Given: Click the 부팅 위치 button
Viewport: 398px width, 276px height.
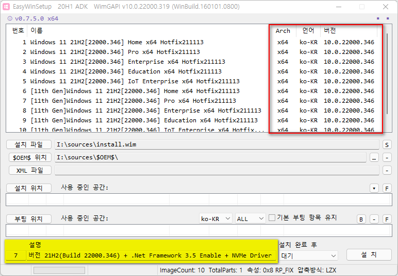Looking at the screenshot, I should point(29,219).
